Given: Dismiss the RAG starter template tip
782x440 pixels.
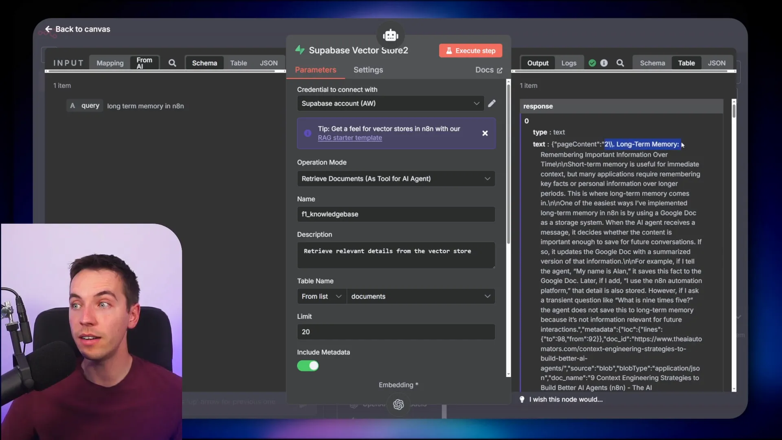Looking at the screenshot, I should 485,133.
